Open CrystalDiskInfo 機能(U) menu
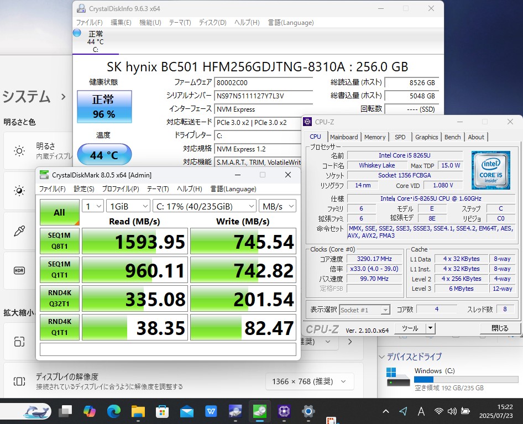Image resolution: width=523 pixels, height=424 pixels. point(150,22)
